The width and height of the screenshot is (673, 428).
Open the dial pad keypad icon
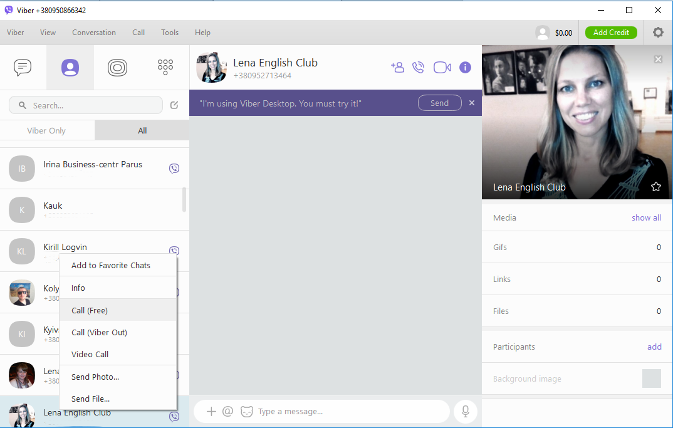(x=165, y=67)
